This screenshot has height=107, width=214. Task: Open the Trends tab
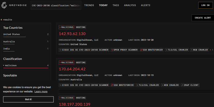[89, 5]
